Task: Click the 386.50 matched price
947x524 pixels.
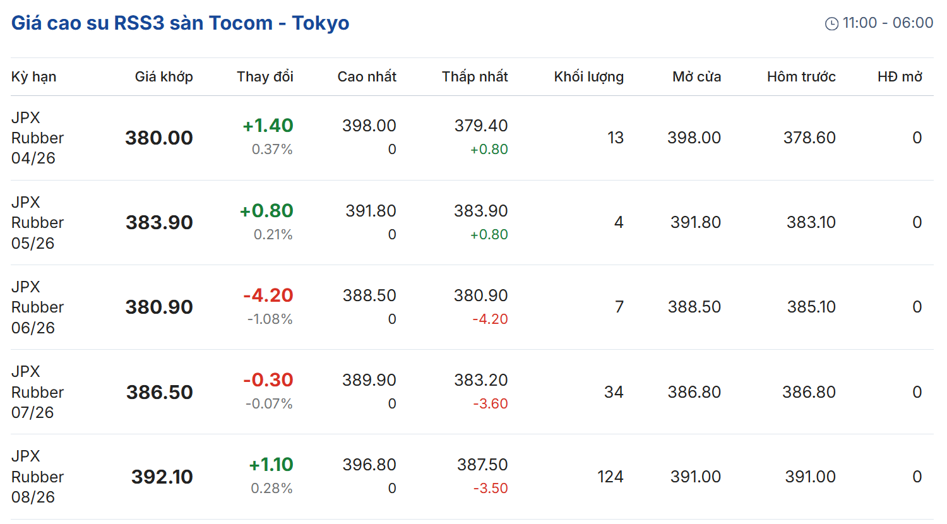Action: [159, 392]
